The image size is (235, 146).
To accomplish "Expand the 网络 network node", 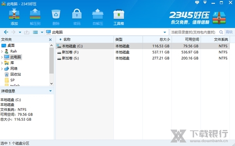I will [x=2, y=69].
